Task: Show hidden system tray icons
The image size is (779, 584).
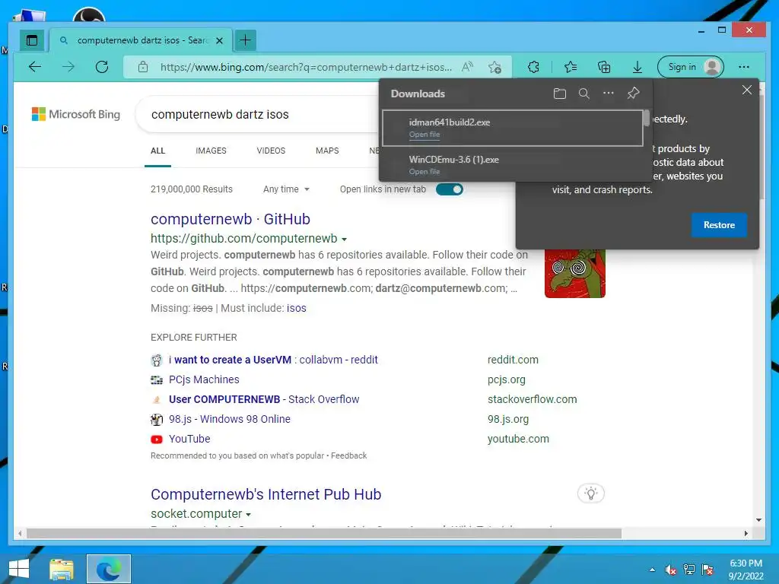Action: tap(652, 570)
